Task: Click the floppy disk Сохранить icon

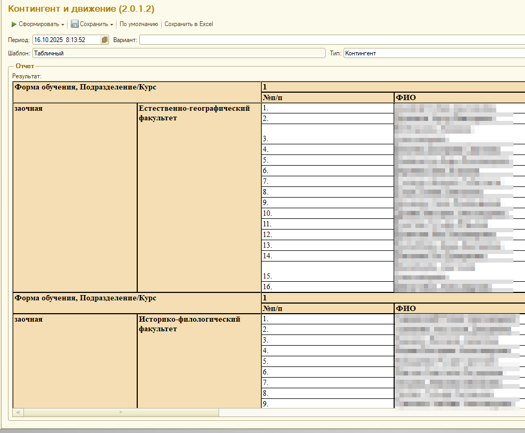Action: coord(74,24)
